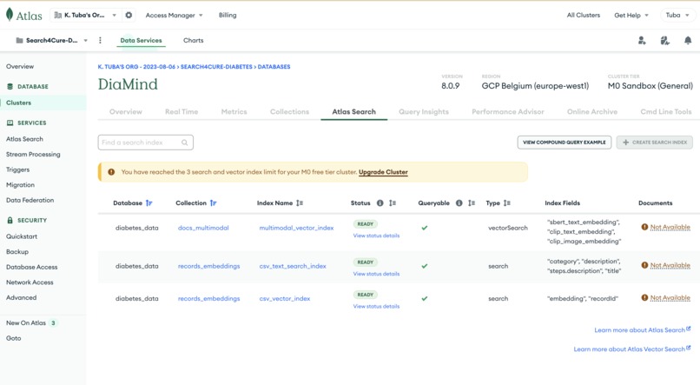Open the Performance Advisor tab
The width and height of the screenshot is (700, 385).
click(508, 111)
